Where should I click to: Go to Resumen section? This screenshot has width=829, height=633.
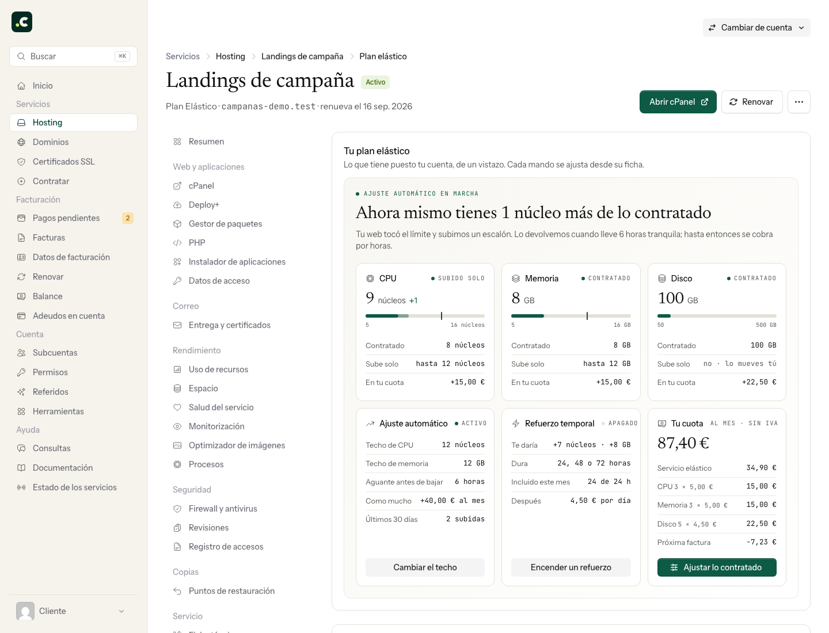click(242, 142)
